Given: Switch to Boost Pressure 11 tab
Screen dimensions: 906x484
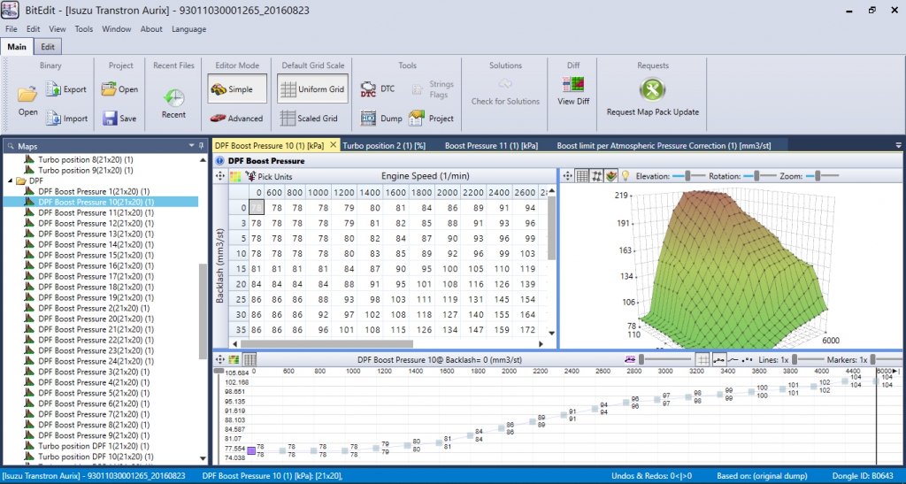Looking at the screenshot, I should click(491, 145).
